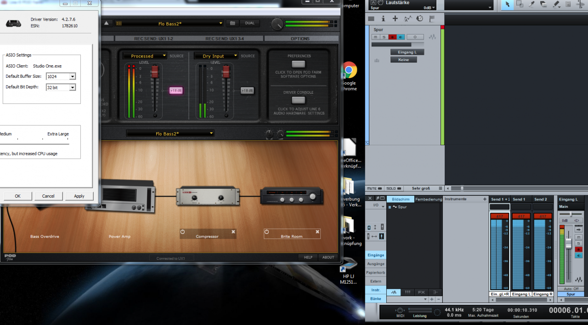Adjust the Processed send level fader

(155, 71)
